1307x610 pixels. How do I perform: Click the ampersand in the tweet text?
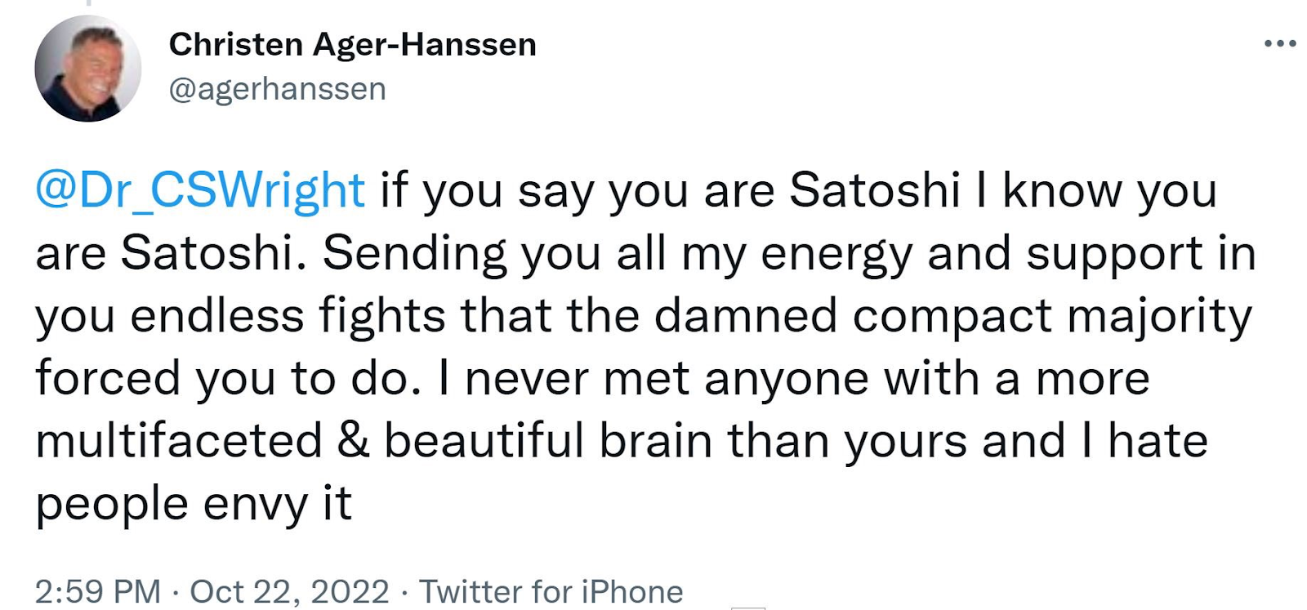click(353, 441)
